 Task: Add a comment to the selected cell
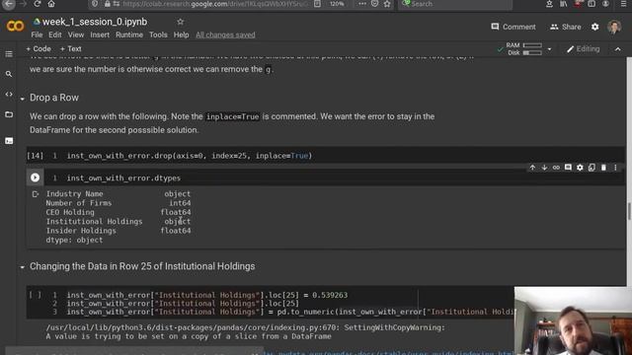tap(568, 168)
